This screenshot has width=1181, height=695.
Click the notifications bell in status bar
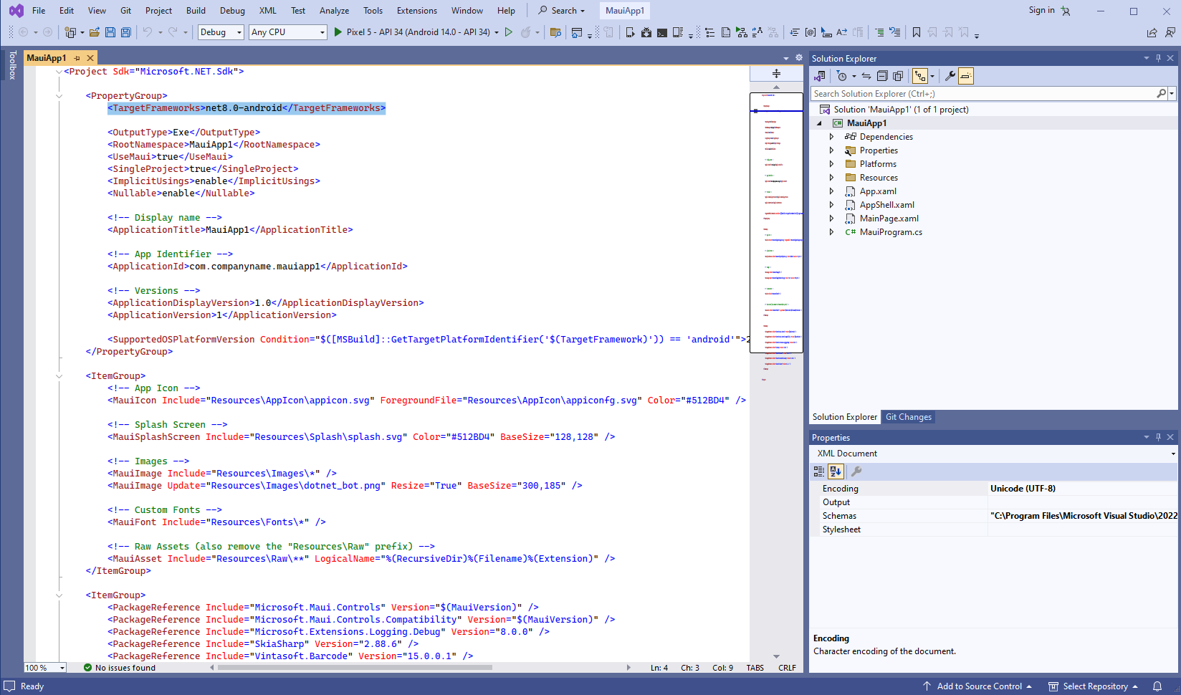click(x=1157, y=686)
